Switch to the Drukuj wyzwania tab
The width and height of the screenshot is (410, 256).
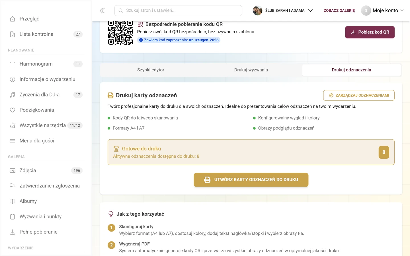click(251, 70)
